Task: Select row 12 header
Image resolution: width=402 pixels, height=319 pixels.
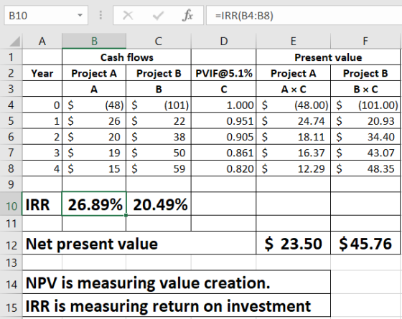Action: pos(11,243)
